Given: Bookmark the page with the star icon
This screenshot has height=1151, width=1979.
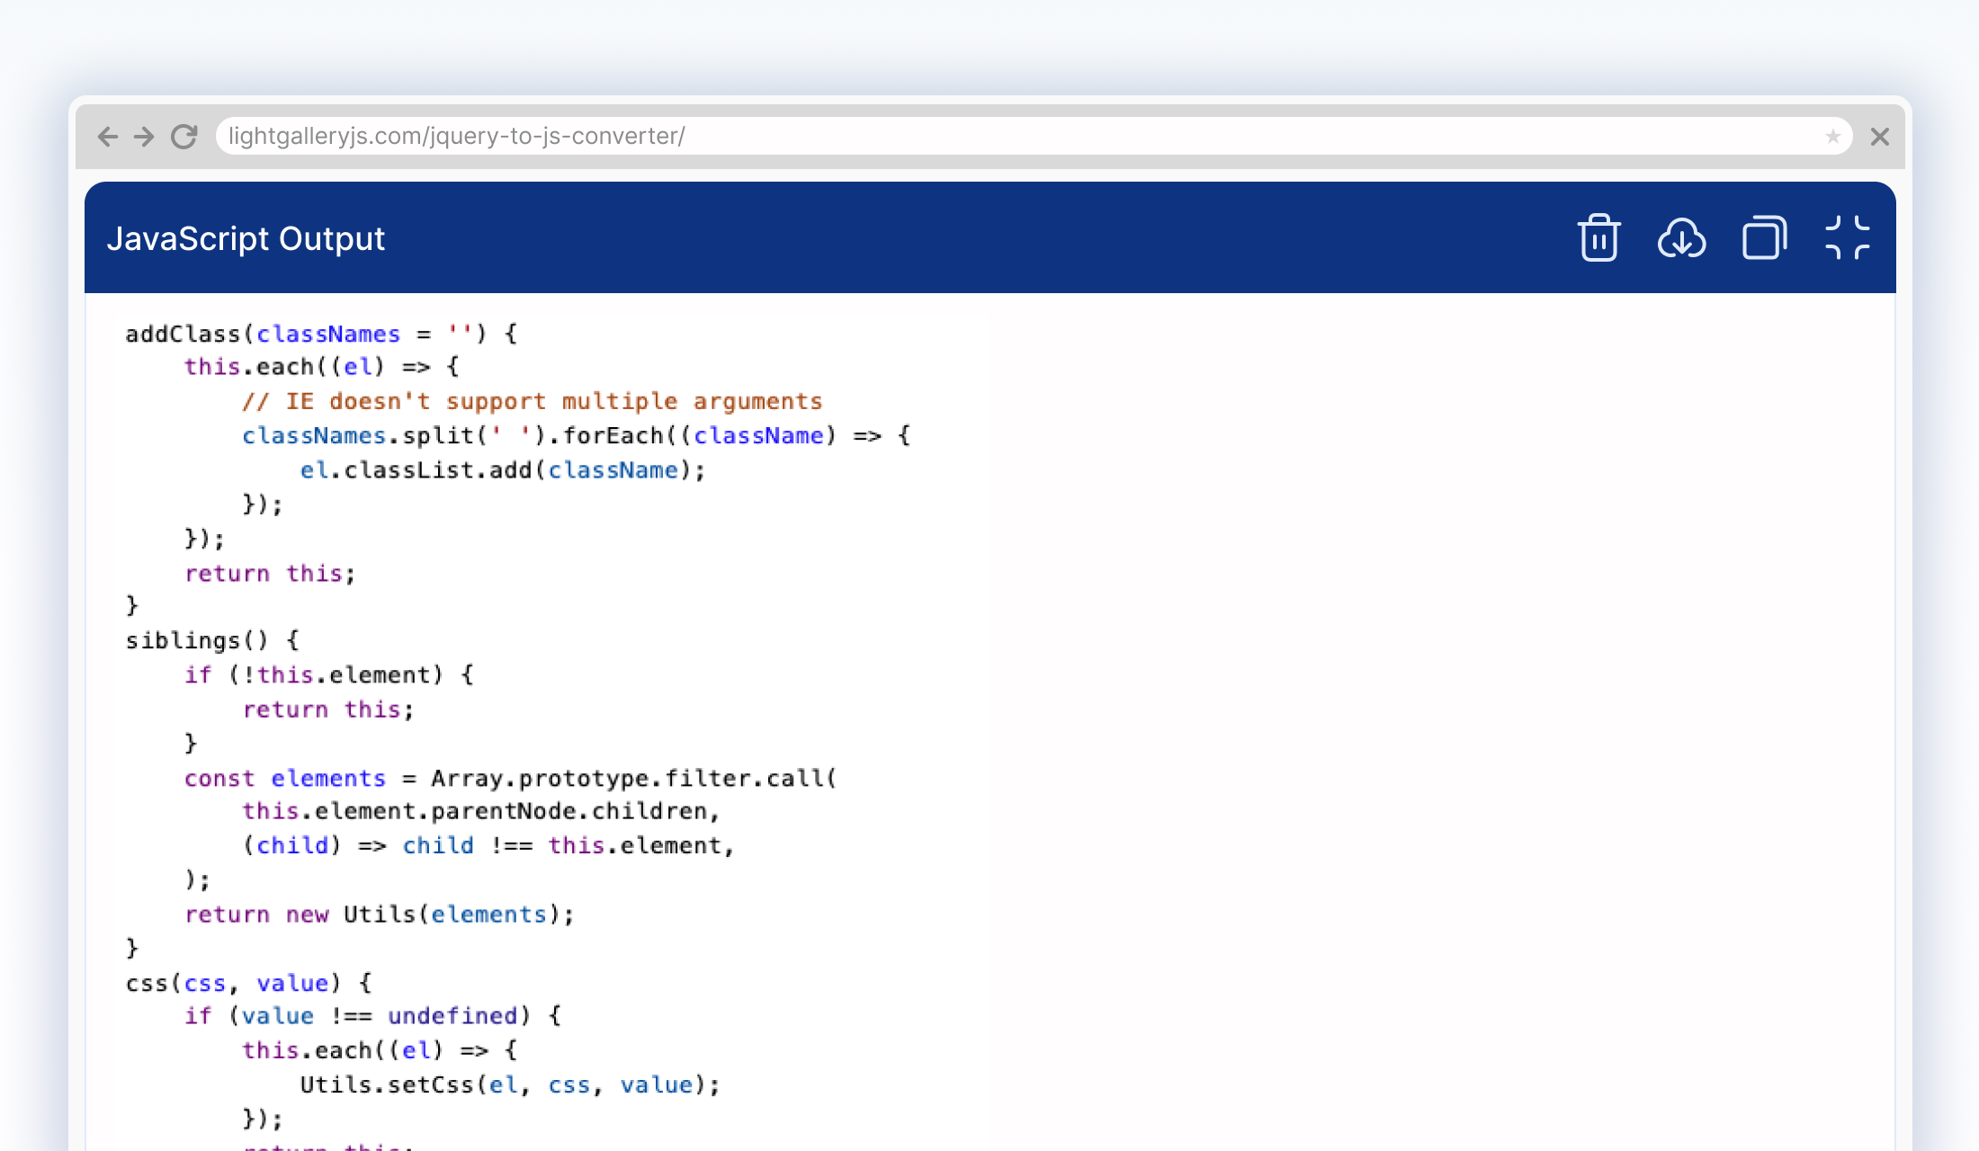Looking at the screenshot, I should [x=1832, y=137].
